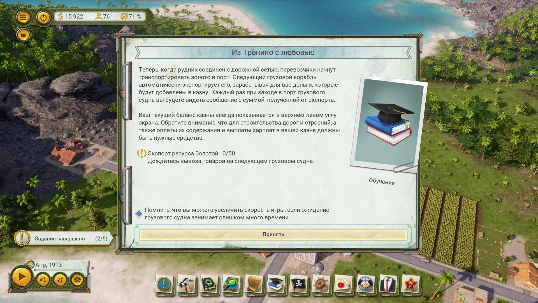This screenshot has width=538, height=303.
Task: Click the era progress bar under the date
Action: click(58, 270)
